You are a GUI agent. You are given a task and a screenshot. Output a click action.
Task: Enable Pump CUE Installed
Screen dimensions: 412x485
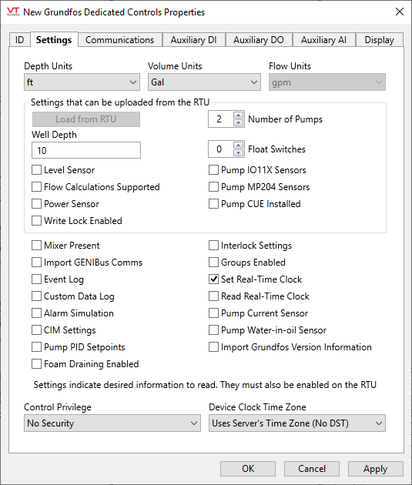[x=213, y=204]
